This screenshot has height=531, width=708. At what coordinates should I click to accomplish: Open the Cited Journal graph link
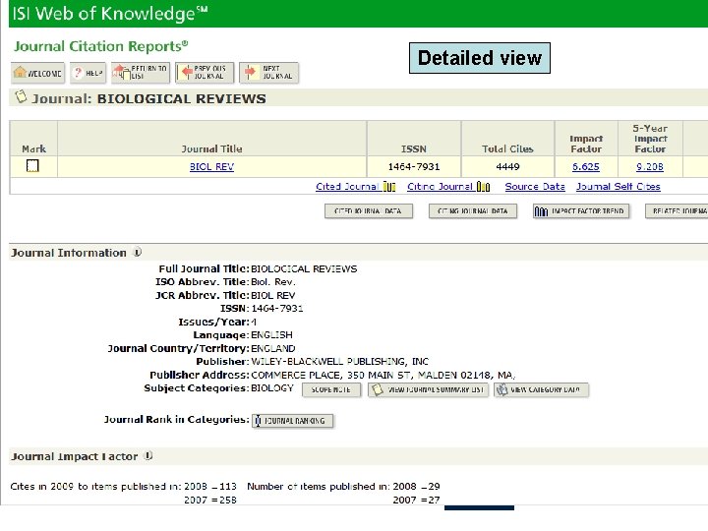pyautogui.click(x=355, y=187)
